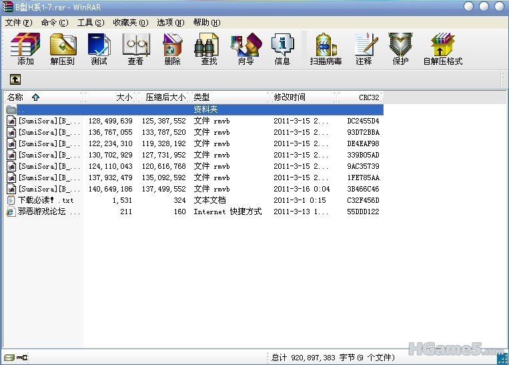Click the 添加 (Add) toolbar icon
Screen dimensions: 509x365
click(25, 49)
